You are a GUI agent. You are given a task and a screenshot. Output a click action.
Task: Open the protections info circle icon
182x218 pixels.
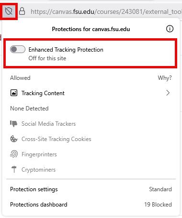pyautogui.click(x=170, y=29)
